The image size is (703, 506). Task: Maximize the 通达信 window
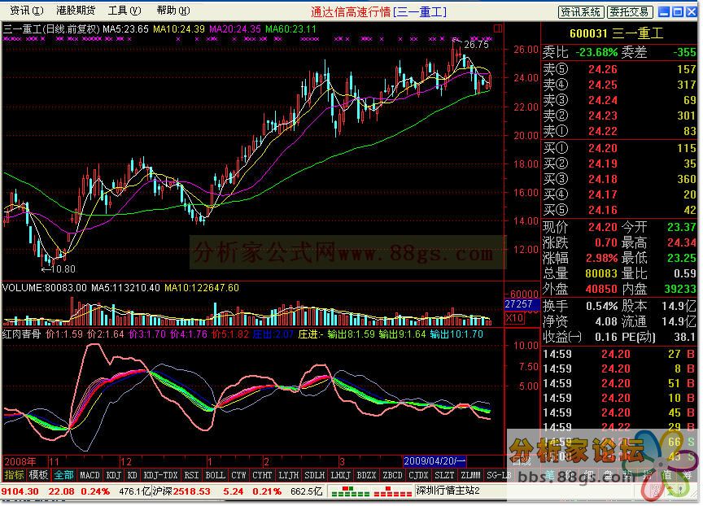pos(678,12)
